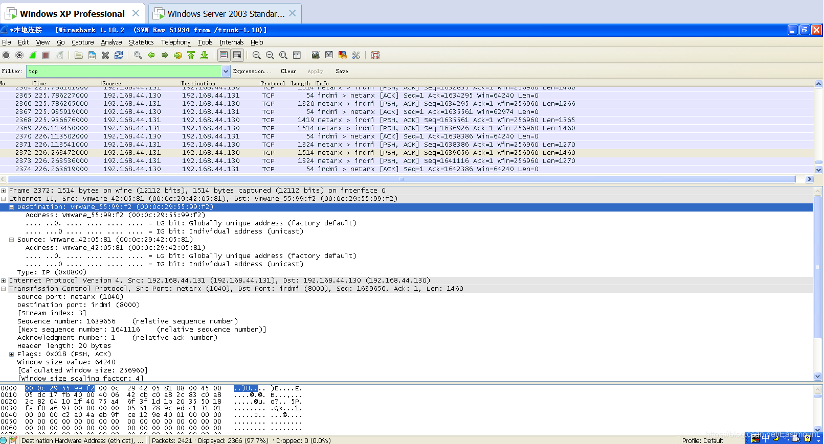Stop the running capture (red square)
Viewport: 824px width, 444px height.
tap(46, 55)
